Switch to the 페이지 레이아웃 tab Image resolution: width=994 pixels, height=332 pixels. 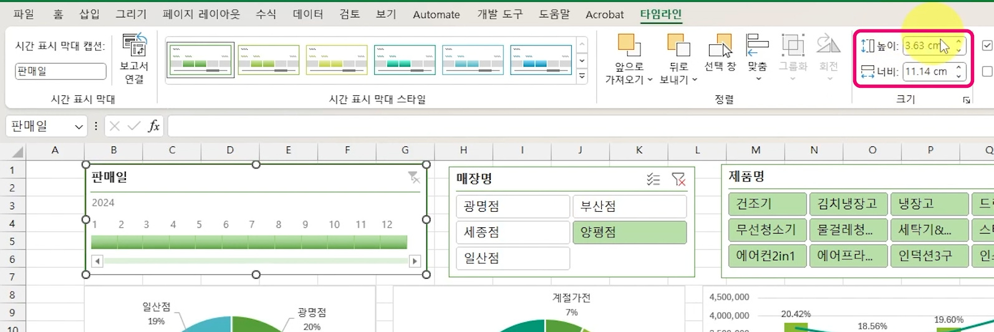pyautogui.click(x=201, y=14)
